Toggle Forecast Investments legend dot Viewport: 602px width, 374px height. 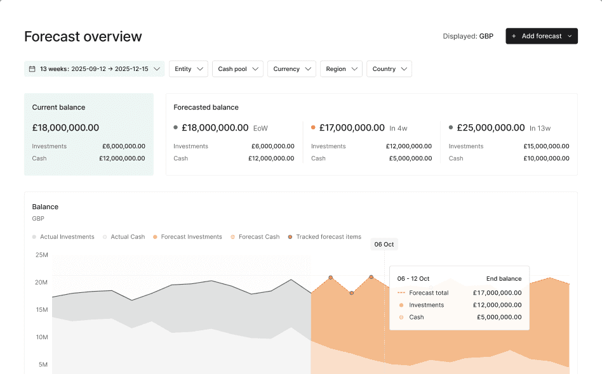pyautogui.click(x=155, y=237)
